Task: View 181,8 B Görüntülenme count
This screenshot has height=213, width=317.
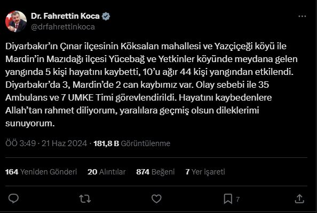Action: point(132,143)
